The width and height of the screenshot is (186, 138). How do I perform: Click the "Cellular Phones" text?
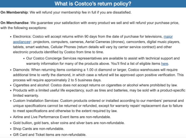[63, 47]
